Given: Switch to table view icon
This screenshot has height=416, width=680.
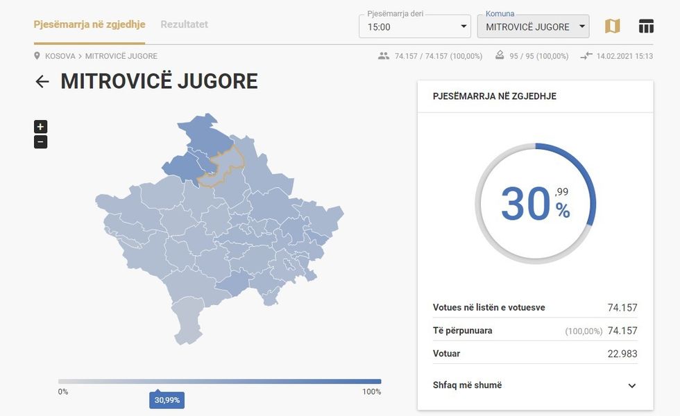Looking at the screenshot, I should [x=646, y=26].
